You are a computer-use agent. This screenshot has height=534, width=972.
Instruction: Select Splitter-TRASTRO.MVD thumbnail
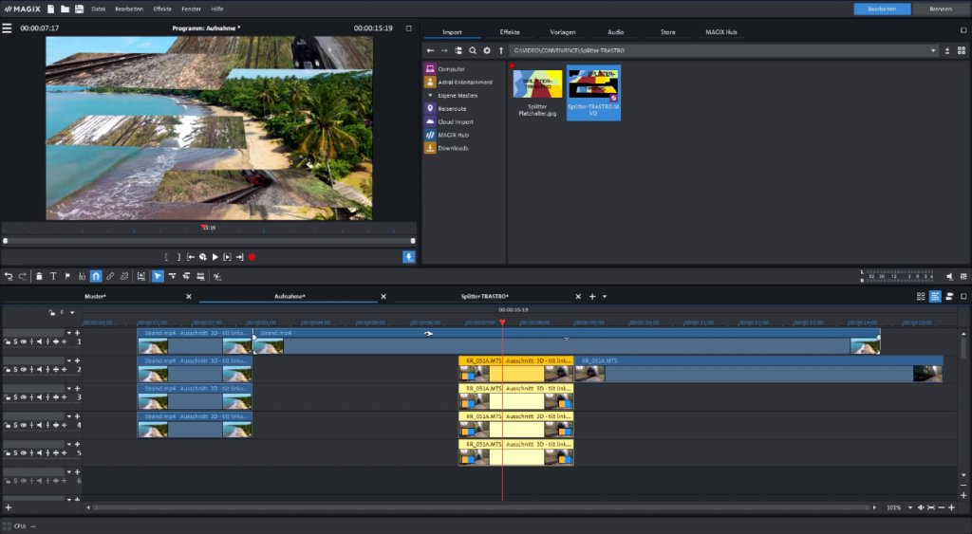[x=593, y=93]
